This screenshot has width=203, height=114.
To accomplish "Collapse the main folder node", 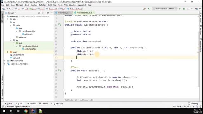I will 11,25.
